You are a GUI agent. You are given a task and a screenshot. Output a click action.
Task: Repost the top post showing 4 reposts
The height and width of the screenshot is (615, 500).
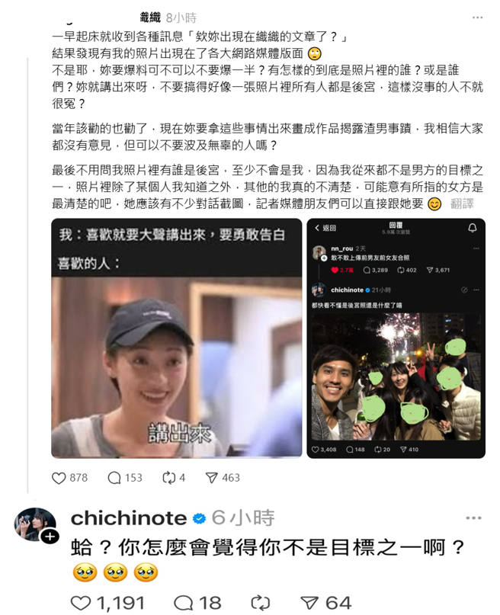[169, 478]
